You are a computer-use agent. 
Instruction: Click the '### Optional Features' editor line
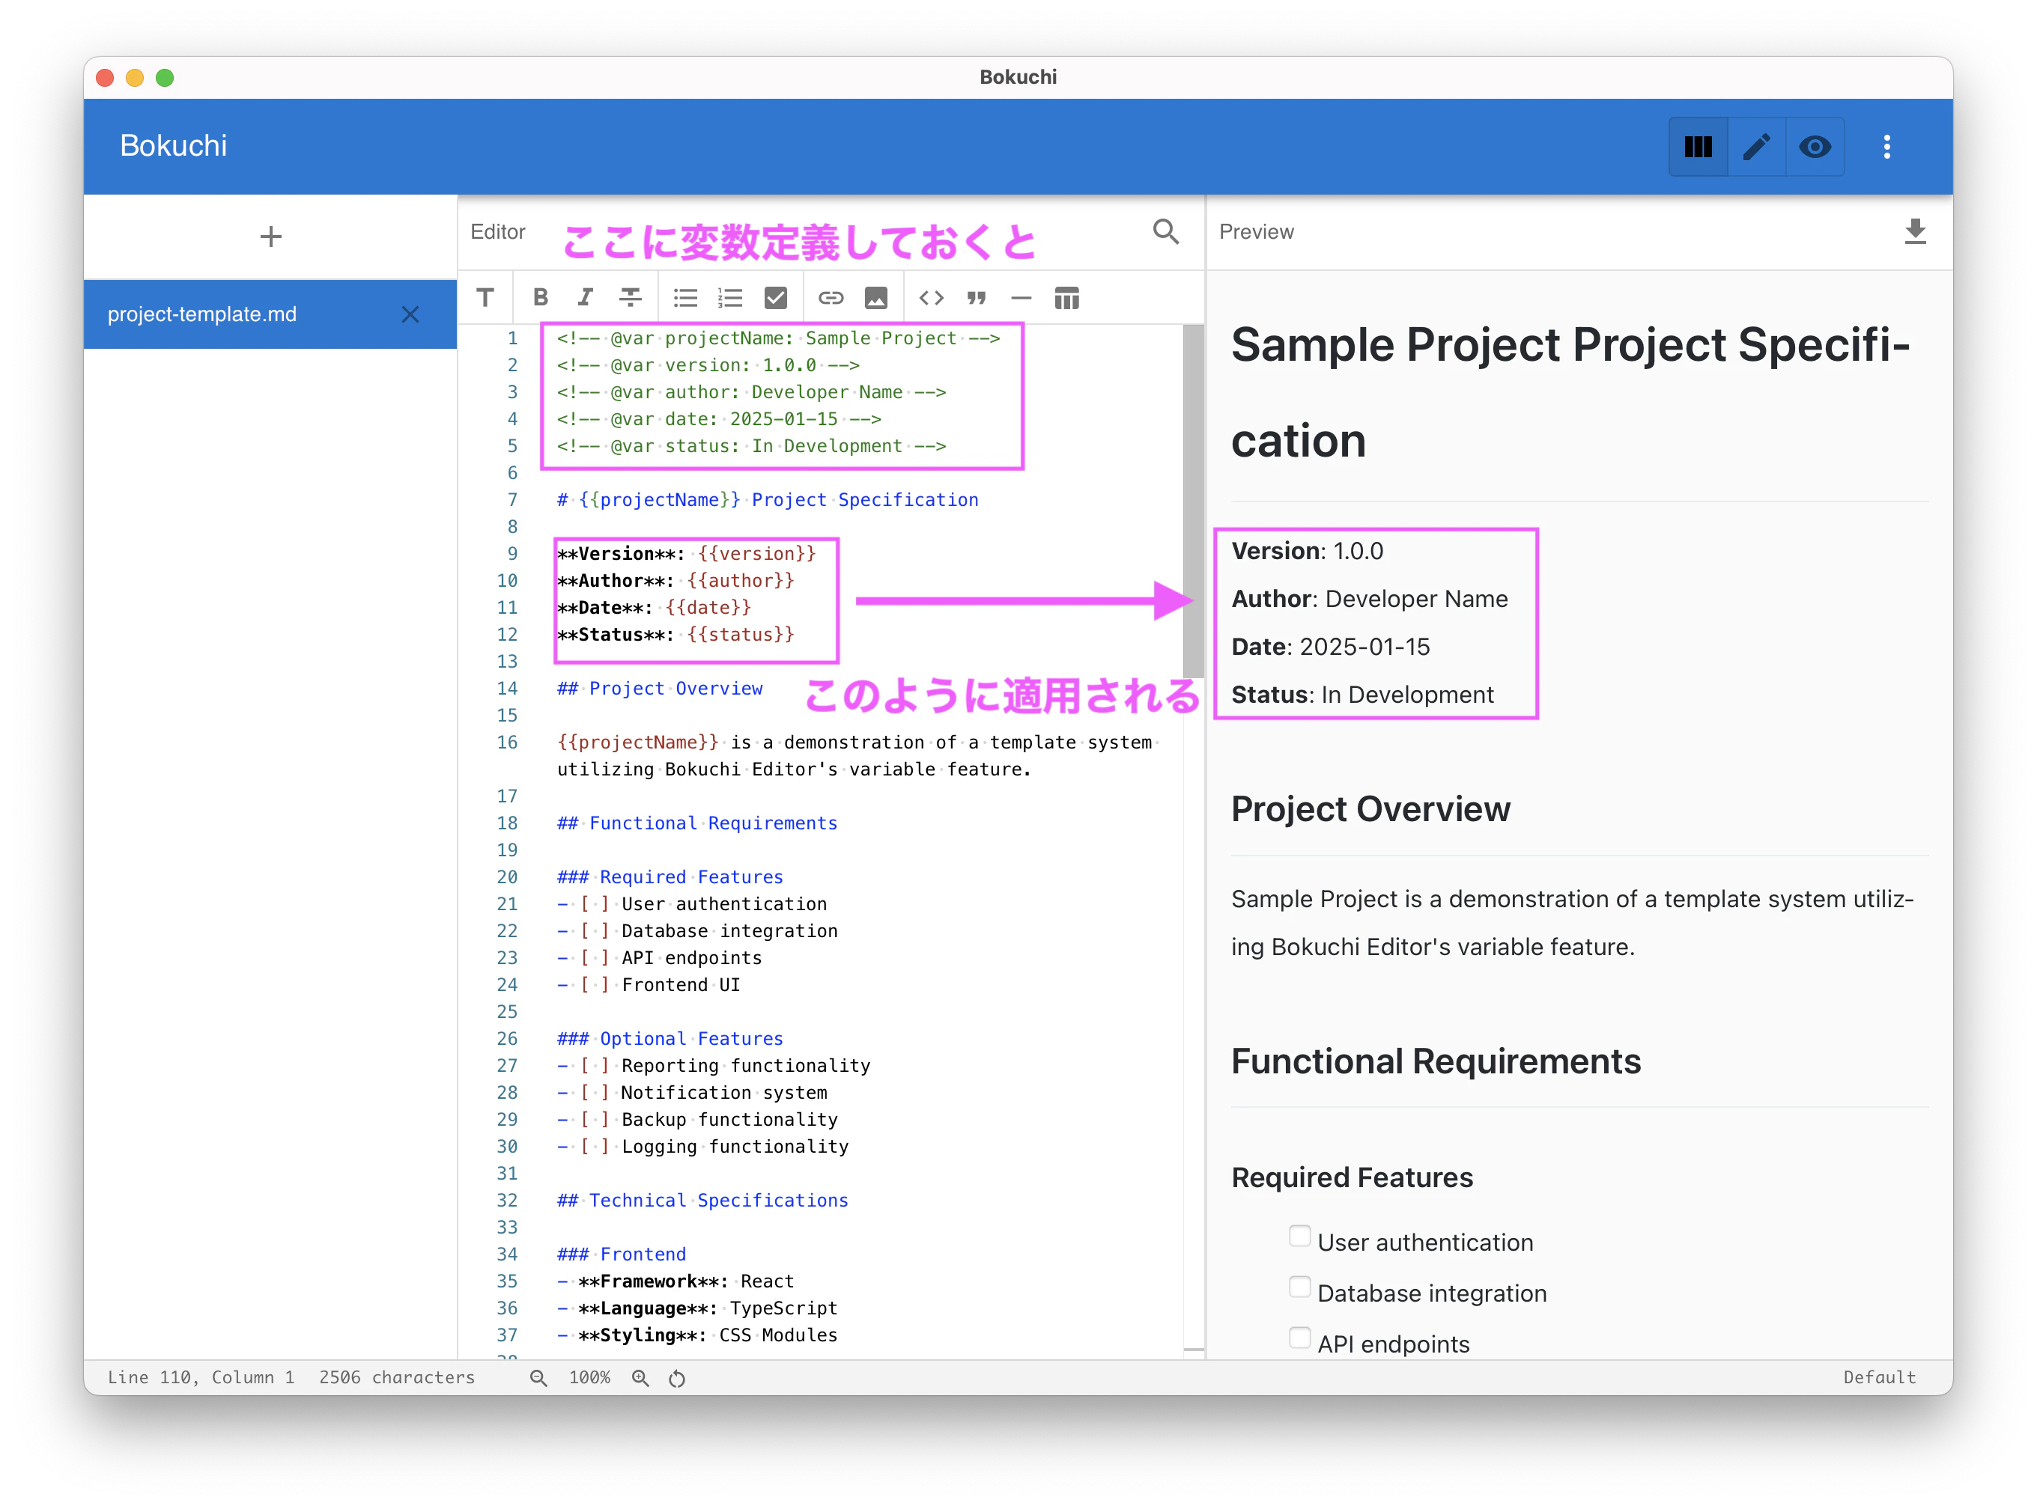coord(670,1038)
